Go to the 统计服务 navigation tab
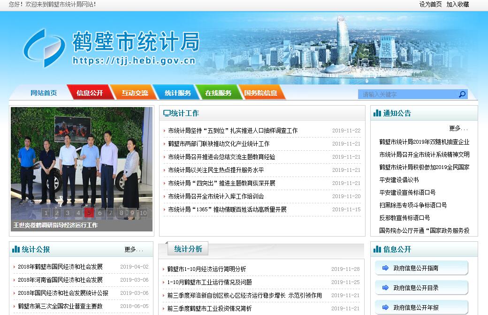Viewport: 488px width, 315px height. pos(178,93)
